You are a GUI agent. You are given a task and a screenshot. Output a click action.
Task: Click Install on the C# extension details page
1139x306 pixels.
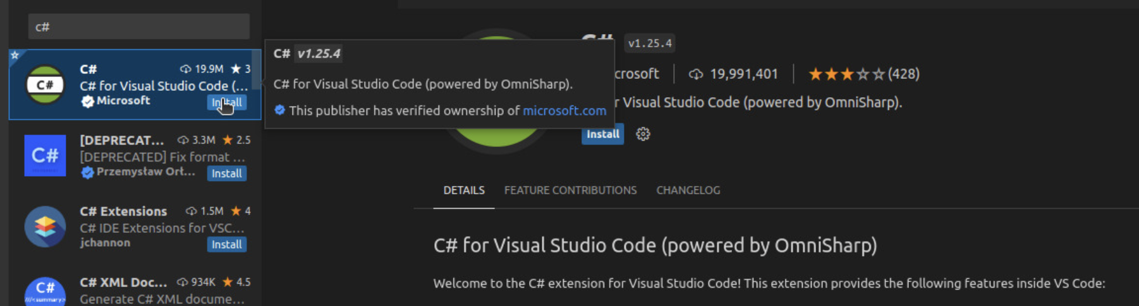click(x=602, y=134)
